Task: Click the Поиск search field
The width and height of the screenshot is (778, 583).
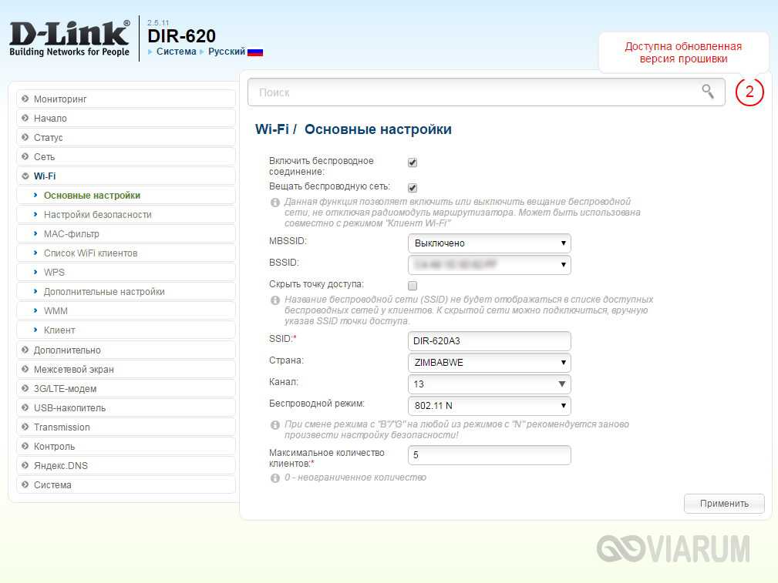Action: tap(487, 92)
